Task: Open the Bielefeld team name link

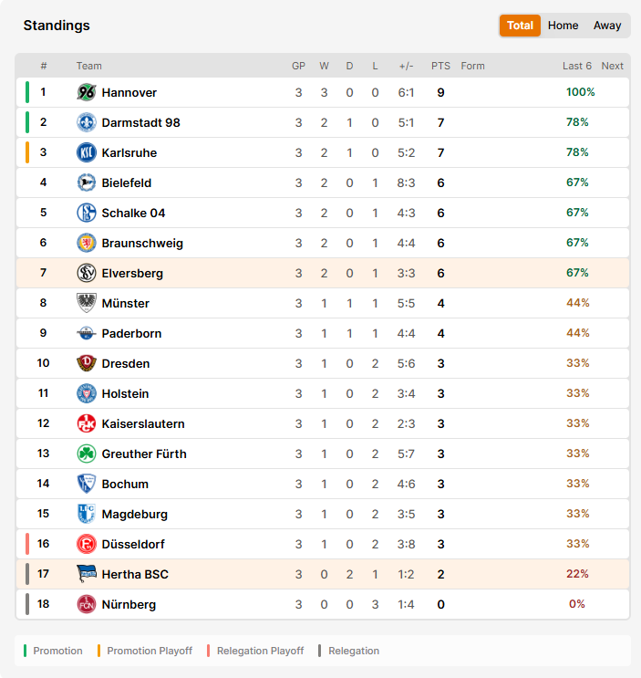Action: [127, 183]
